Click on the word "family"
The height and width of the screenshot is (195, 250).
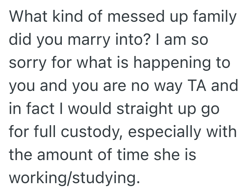[215, 17]
